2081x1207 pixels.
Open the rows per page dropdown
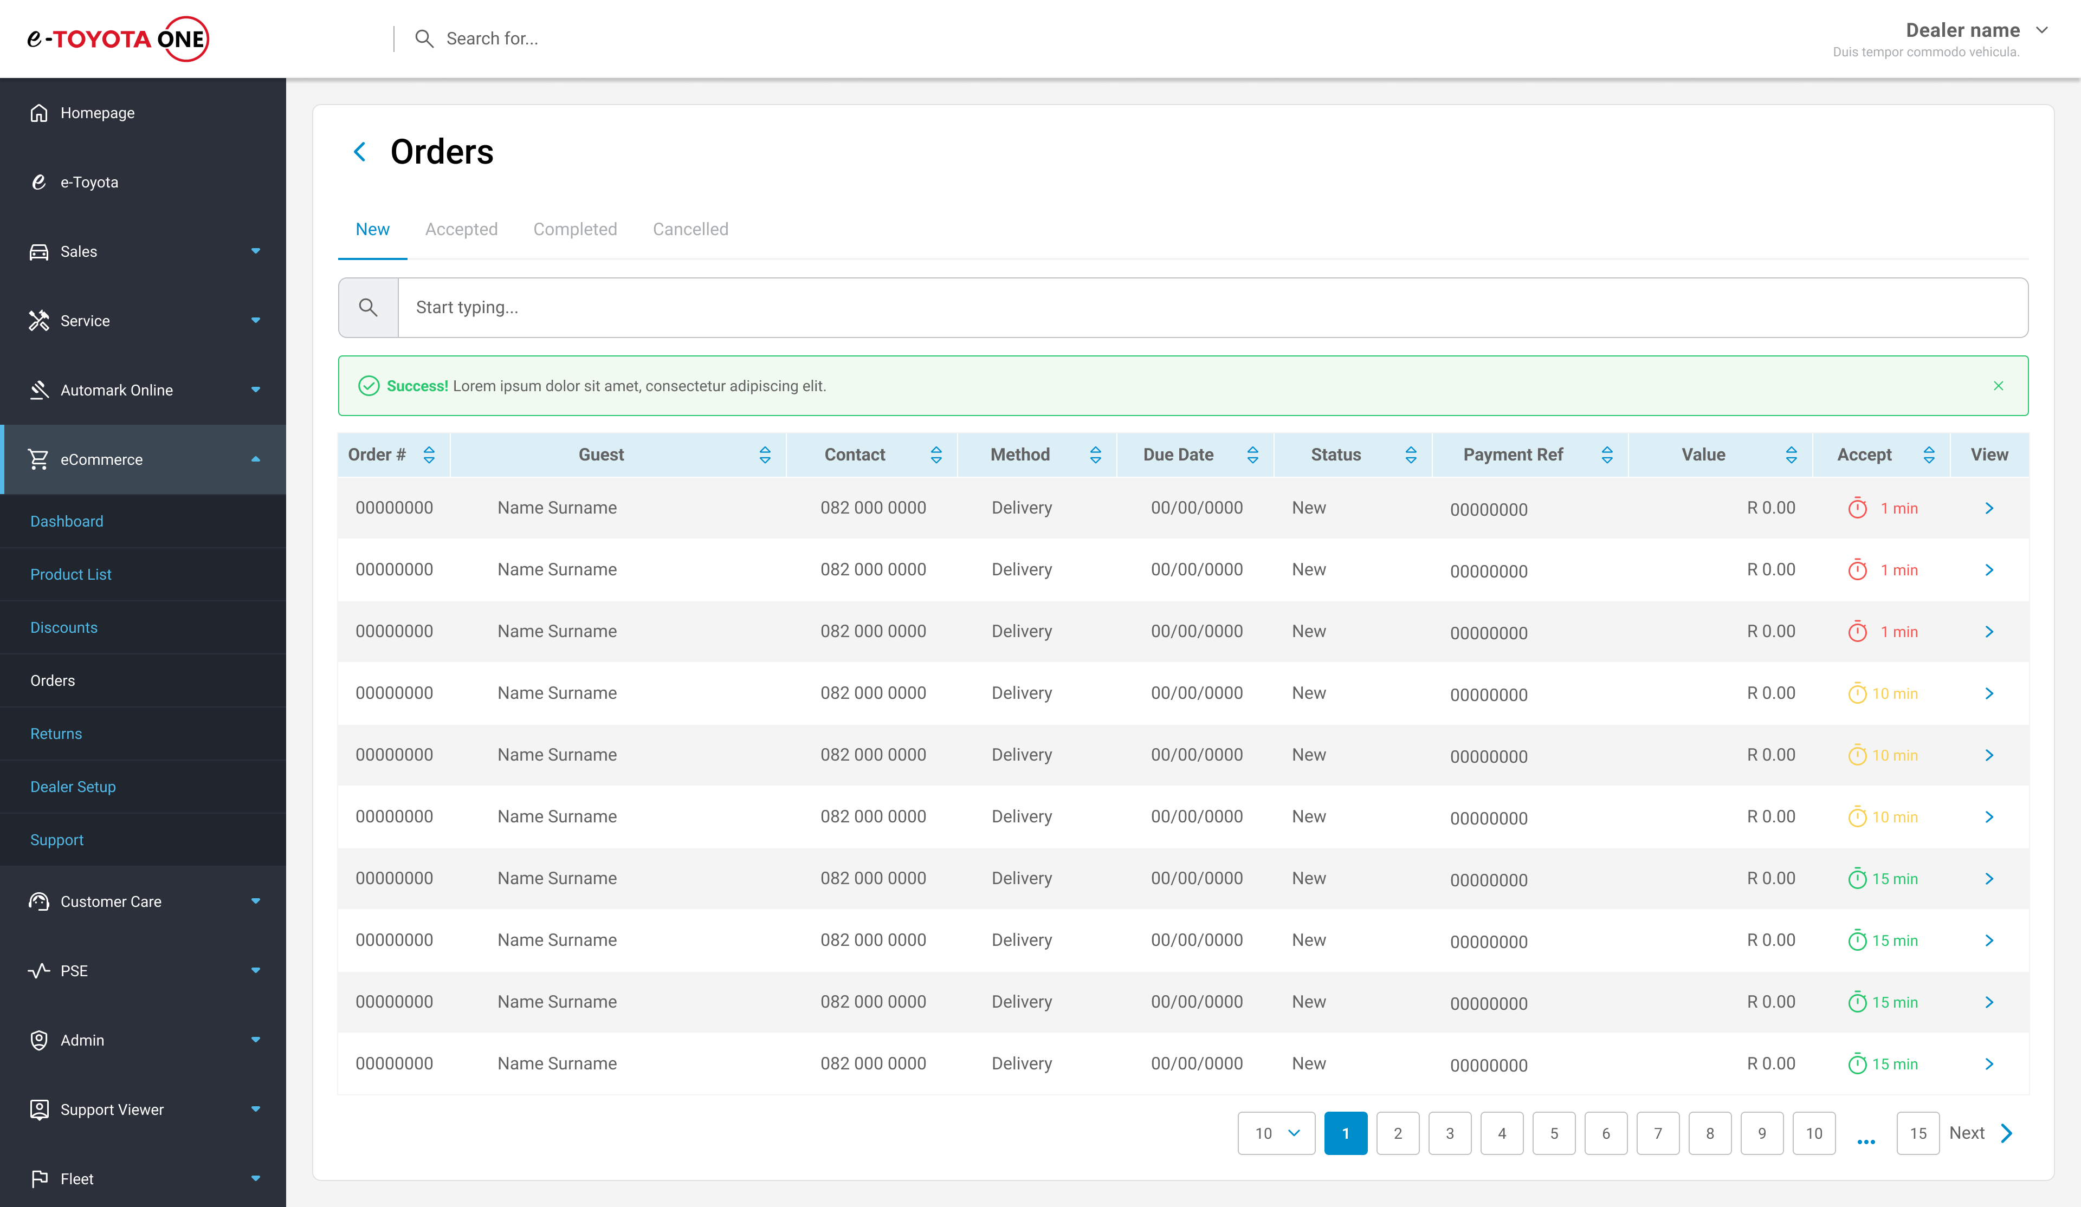1276,1133
